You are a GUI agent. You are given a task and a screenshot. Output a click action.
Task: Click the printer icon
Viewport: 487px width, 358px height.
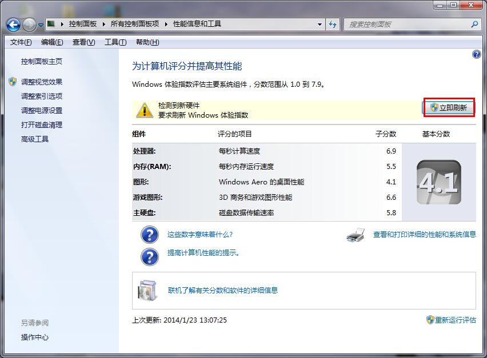coord(356,235)
